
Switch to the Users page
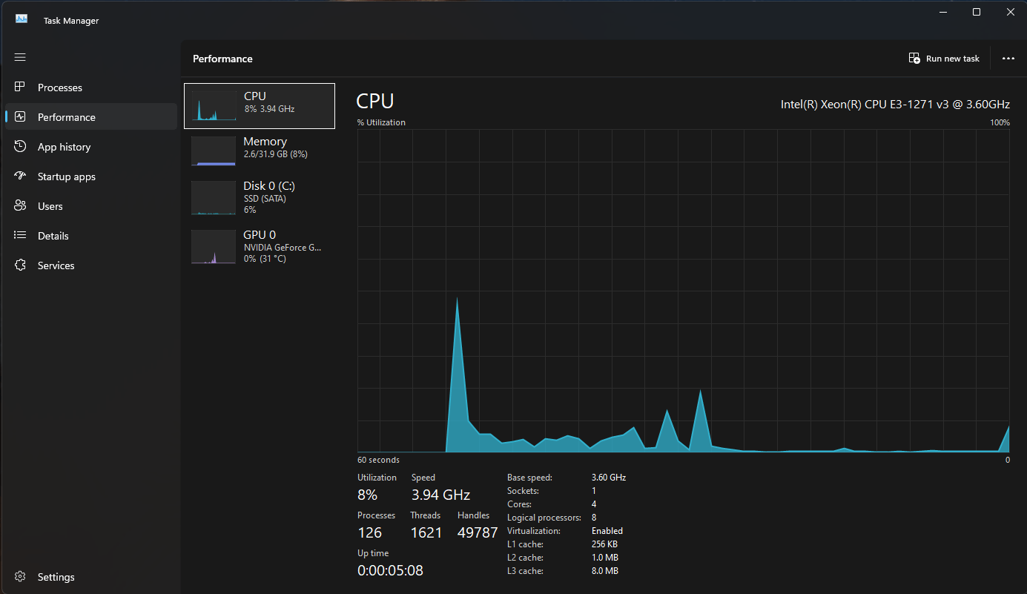(x=91, y=206)
